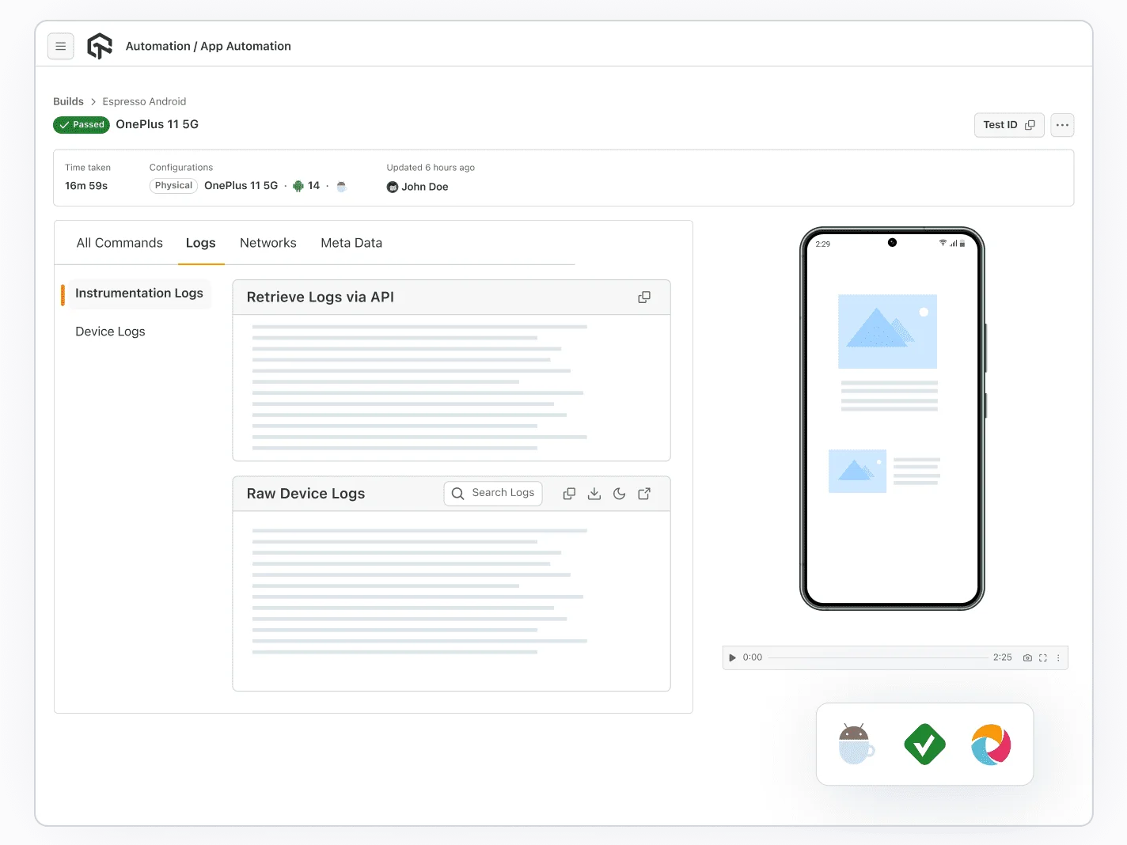Image resolution: width=1127 pixels, height=845 pixels.
Task: Copy the Retrieve Logs via API content
Action: 644,297
